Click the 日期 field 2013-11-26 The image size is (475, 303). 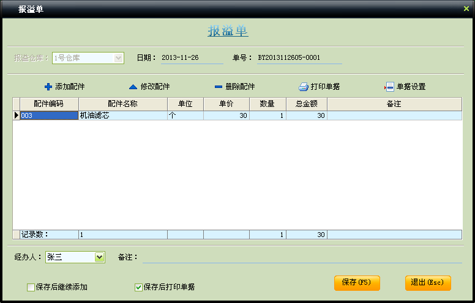click(x=192, y=58)
